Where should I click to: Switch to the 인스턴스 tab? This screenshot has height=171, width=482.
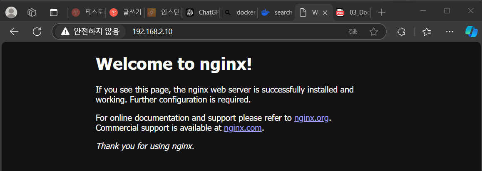pos(164,12)
